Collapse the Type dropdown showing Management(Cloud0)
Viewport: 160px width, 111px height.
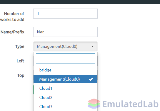coord(65,46)
